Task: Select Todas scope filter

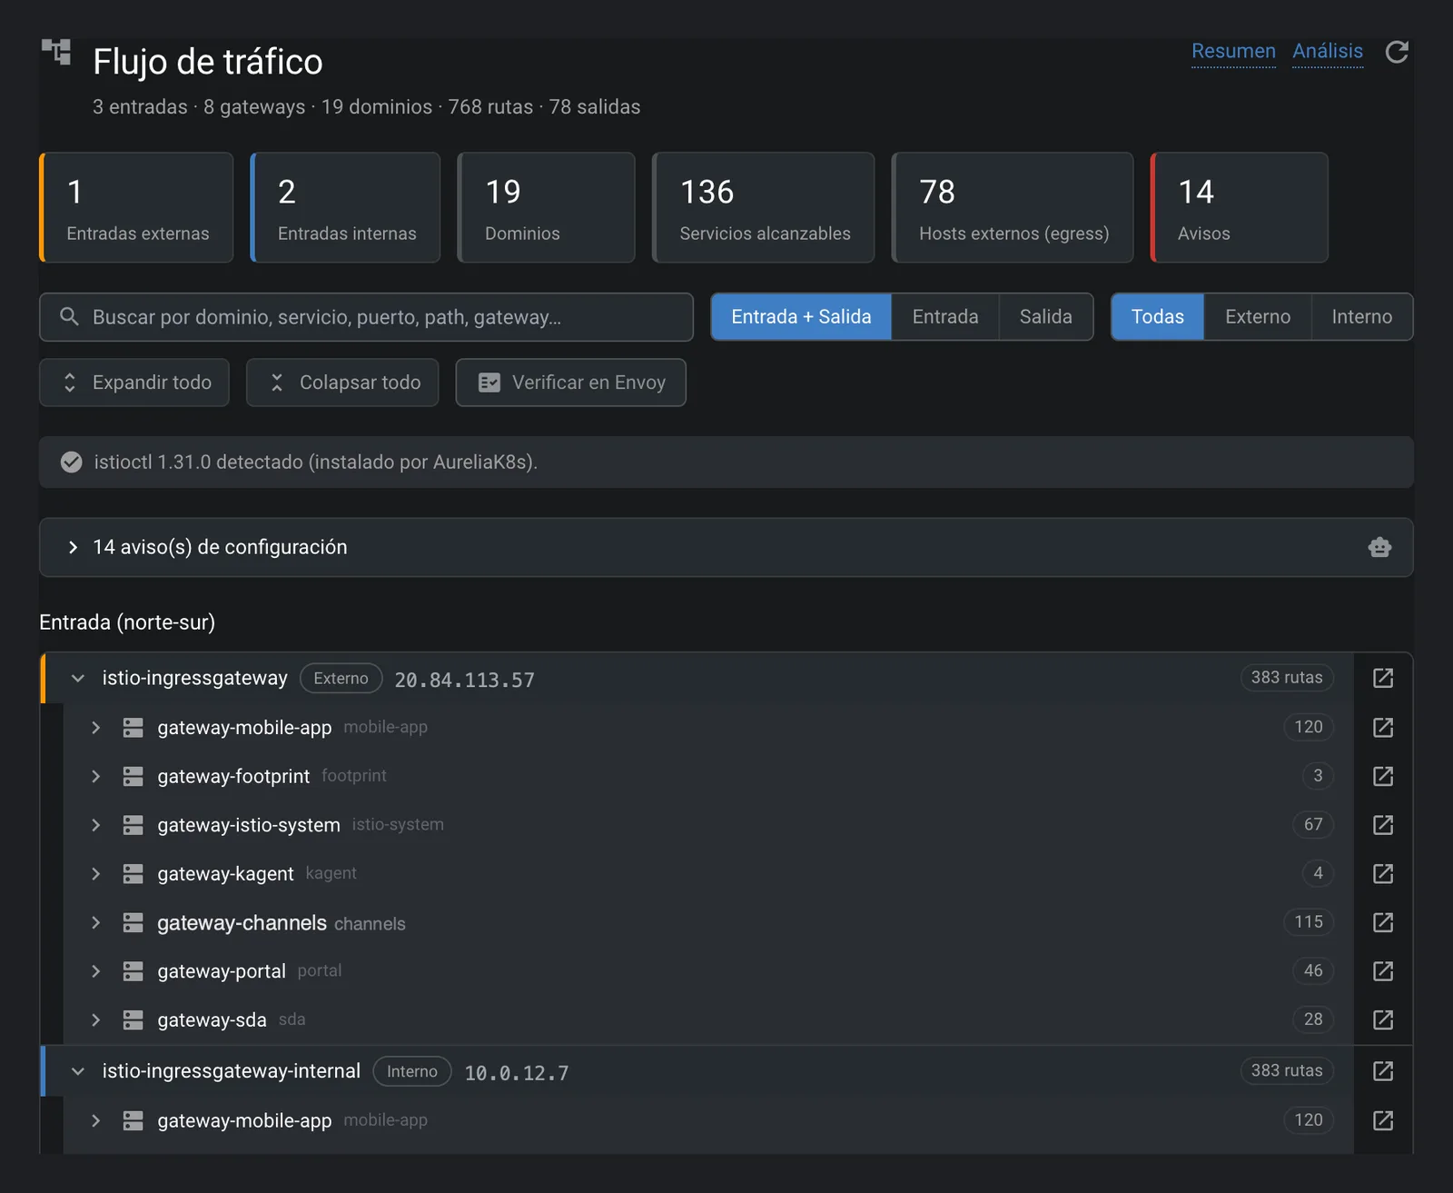Action: click(1158, 317)
